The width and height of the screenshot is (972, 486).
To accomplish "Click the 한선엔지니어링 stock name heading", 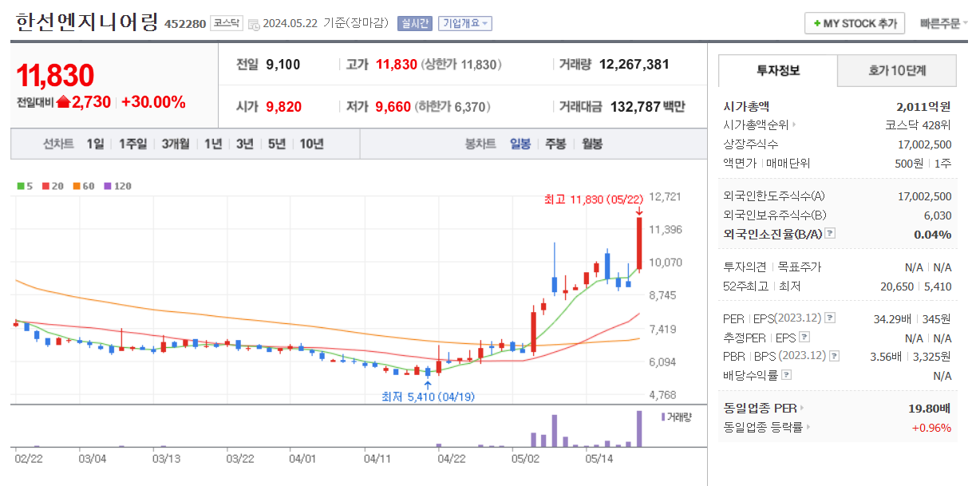I will (x=87, y=22).
